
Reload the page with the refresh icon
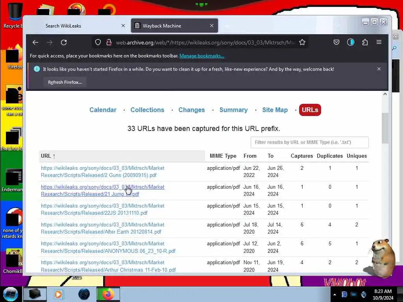(64, 42)
